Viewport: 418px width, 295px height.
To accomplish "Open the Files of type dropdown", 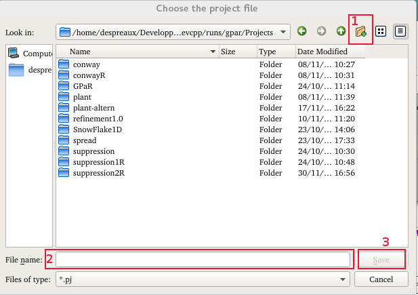I will coord(343,279).
